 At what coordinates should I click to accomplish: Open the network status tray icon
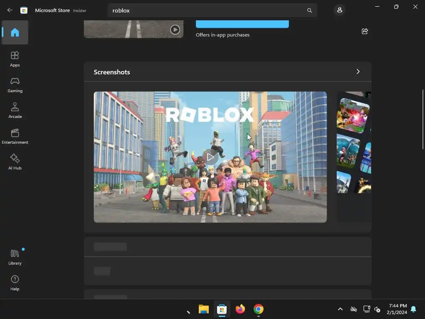click(366, 309)
